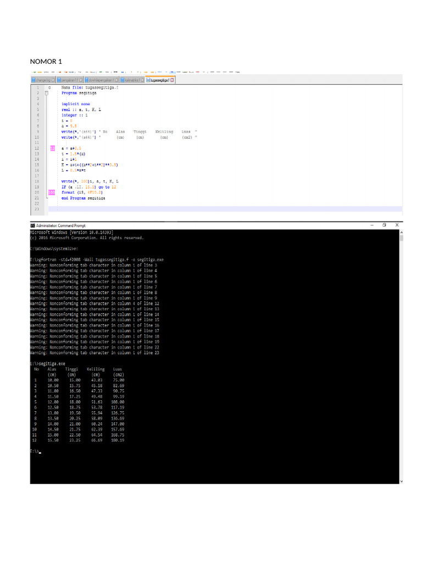This screenshot has height=563, width=422.
Task: Click line number 23 in the editor margin
Action: (37, 209)
